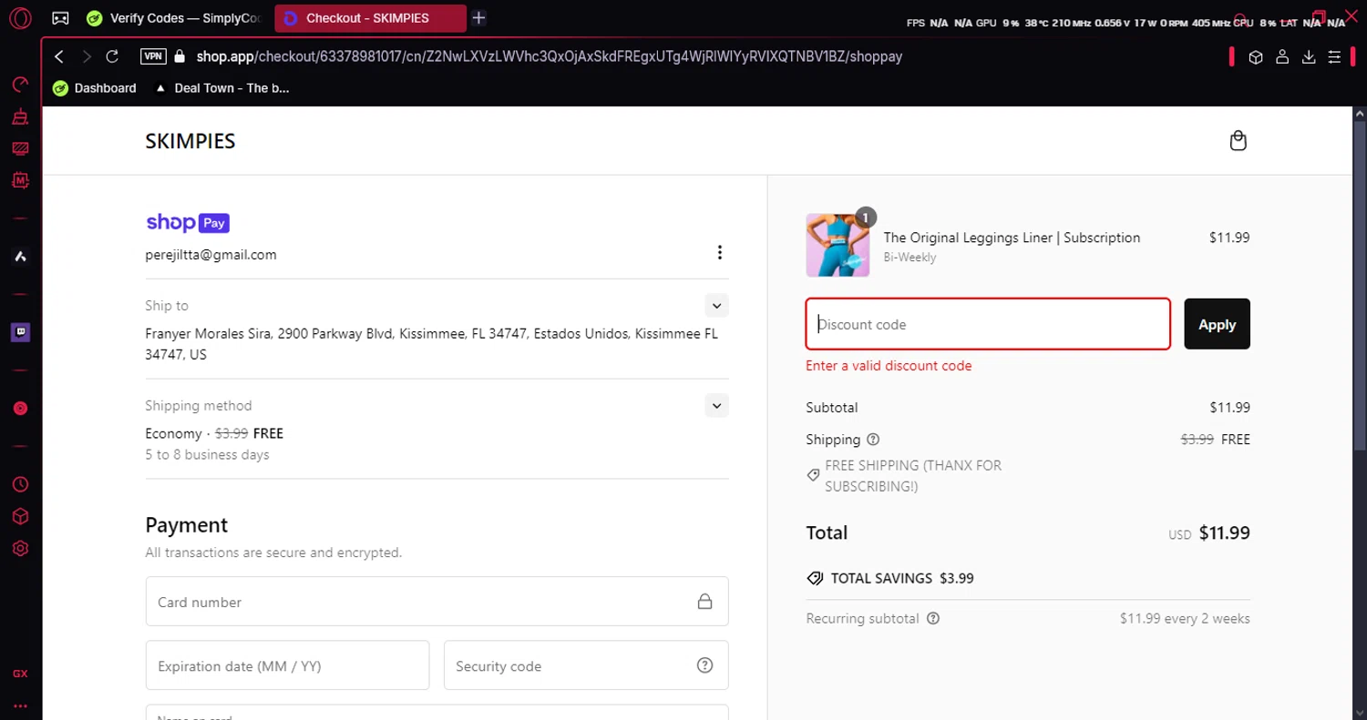The width and height of the screenshot is (1367, 720).
Task: Open a new tab with plus button
Action: coord(479,18)
